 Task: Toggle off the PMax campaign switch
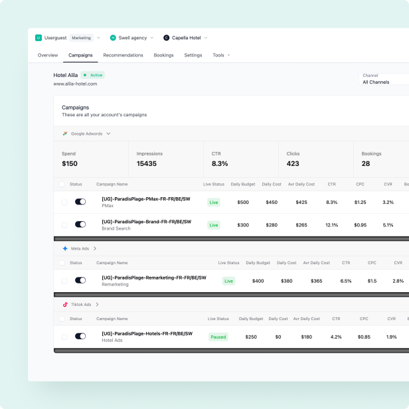point(80,202)
